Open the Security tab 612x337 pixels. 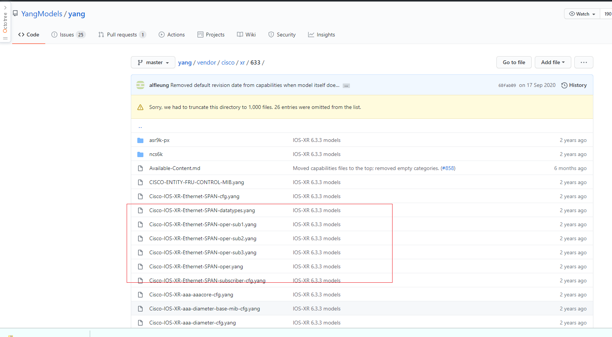click(282, 35)
